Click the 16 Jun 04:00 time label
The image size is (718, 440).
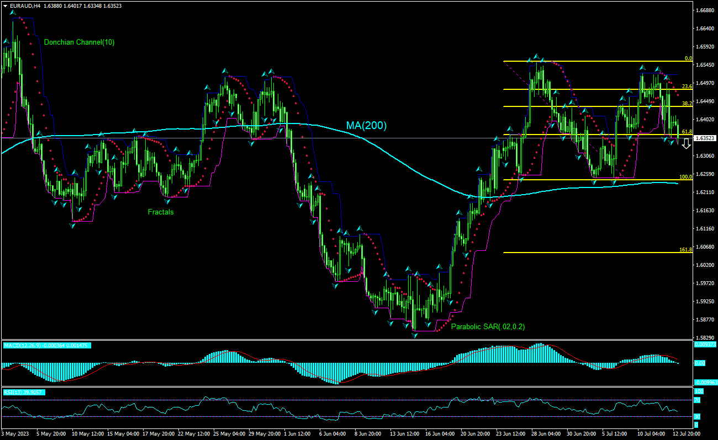[x=441, y=434]
